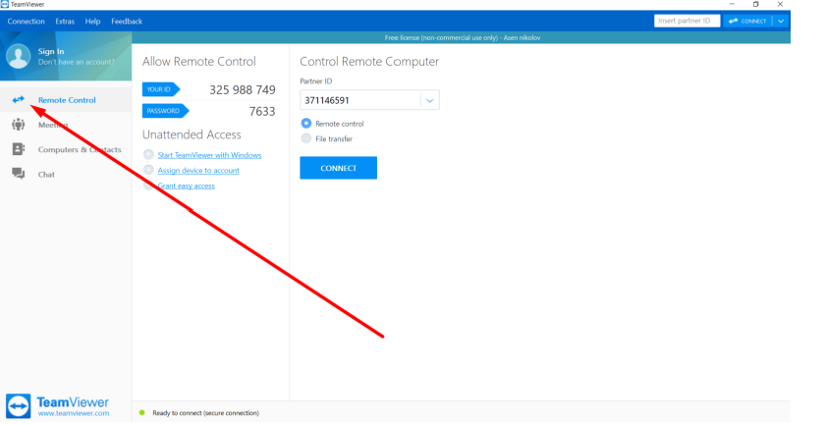
Task: Switch to the Remote Control tab label
Action: [67, 100]
